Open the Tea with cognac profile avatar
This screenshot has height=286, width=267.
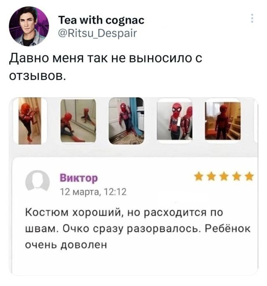[29, 26]
